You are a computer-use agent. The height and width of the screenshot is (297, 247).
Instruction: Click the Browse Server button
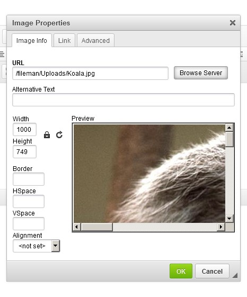pyautogui.click(x=201, y=73)
